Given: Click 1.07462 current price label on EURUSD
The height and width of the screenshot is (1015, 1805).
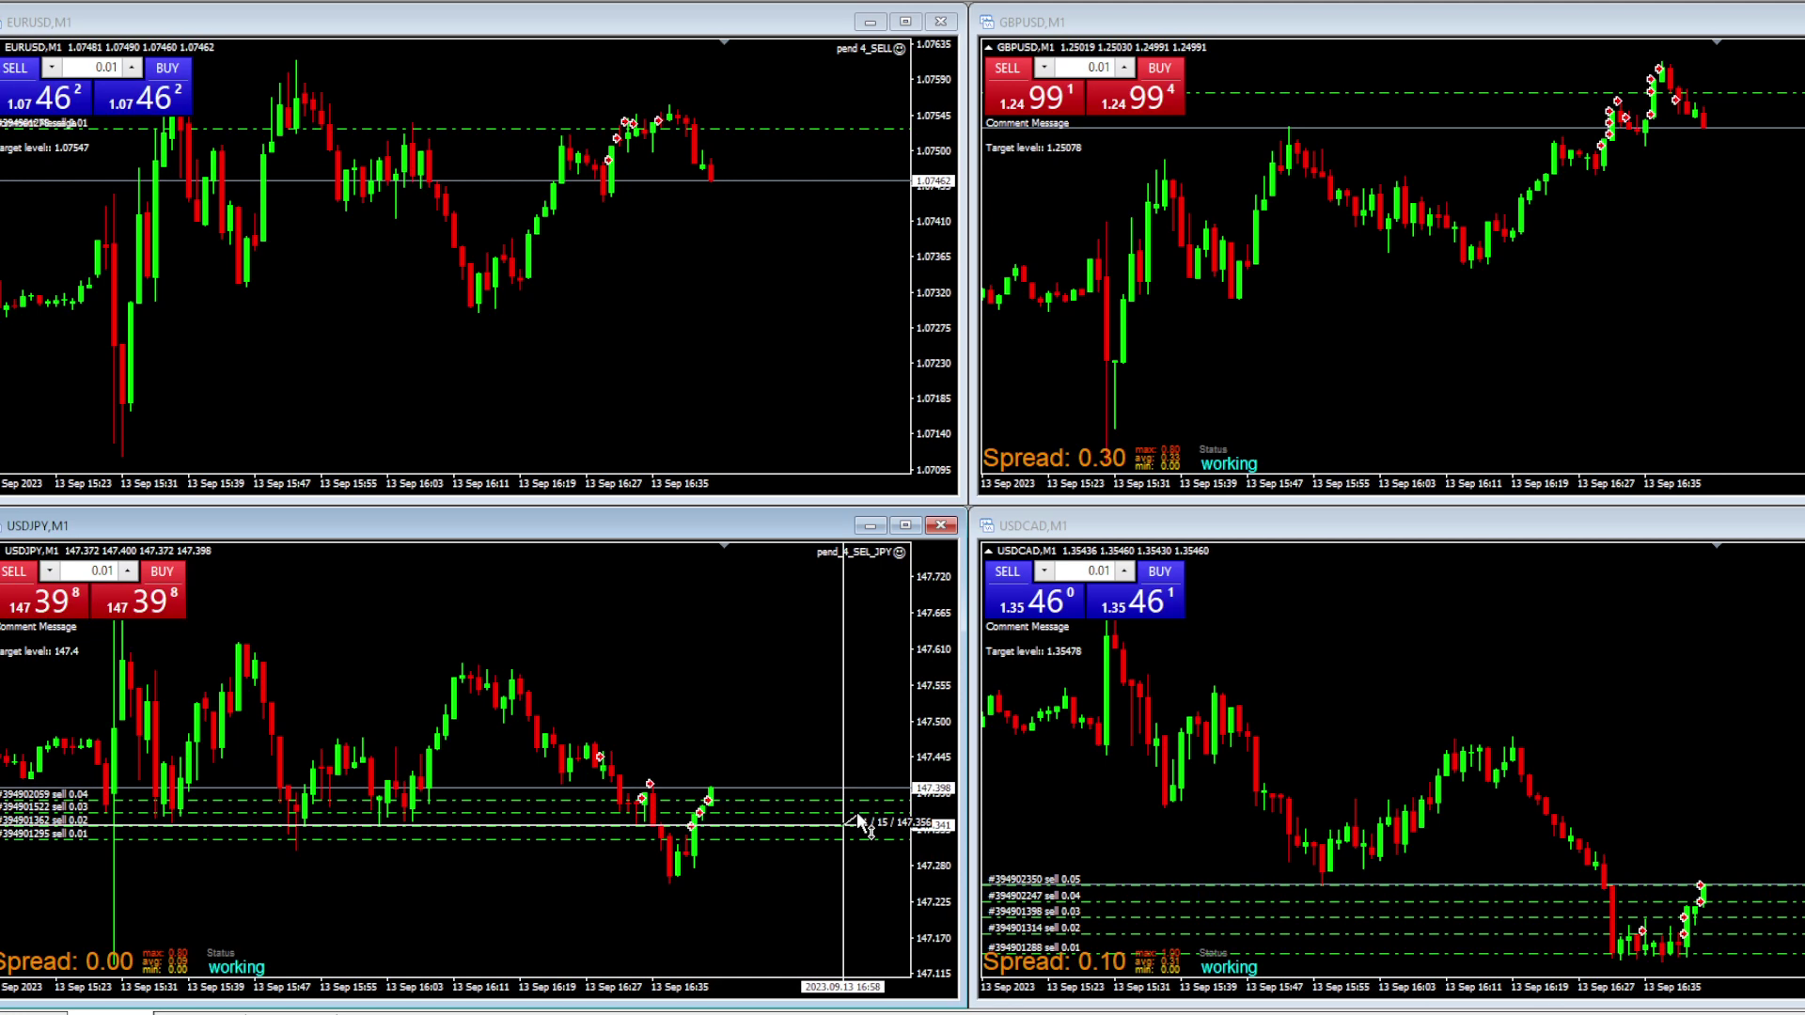Looking at the screenshot, I should click(934, 180).
